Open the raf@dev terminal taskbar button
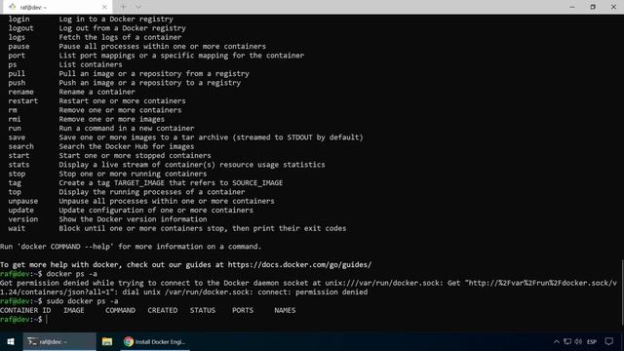The width and height of the screenshot is (624, 351). (59, 341)
